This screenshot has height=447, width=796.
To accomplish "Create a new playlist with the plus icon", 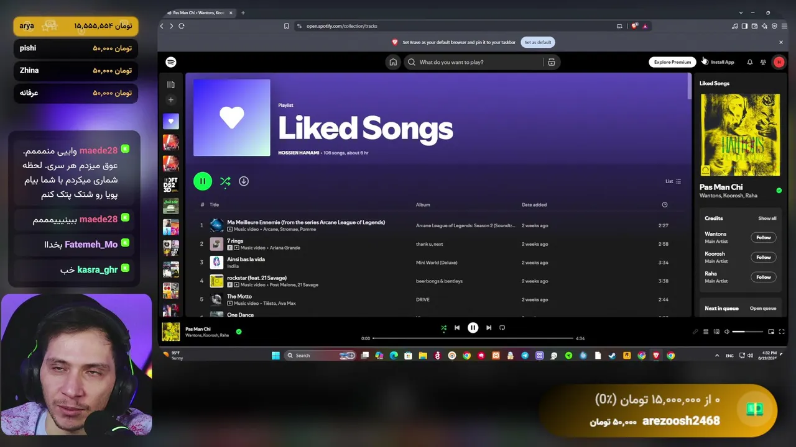I will (x=171, y=100).
